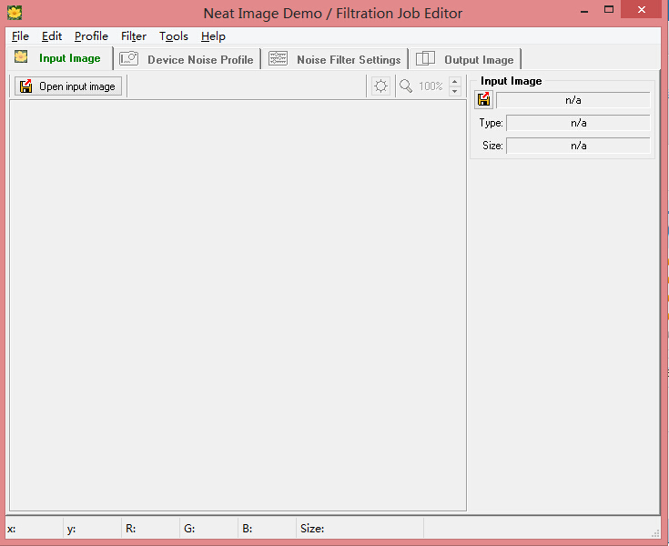Click the y: coordinate status bar cell
This screenshot has width=669, height=546.
click(x=92, y=529)
